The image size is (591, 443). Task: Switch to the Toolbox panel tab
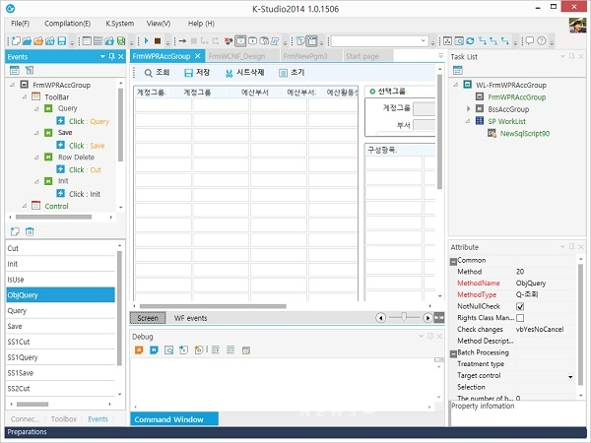click(x=63, y=418)
